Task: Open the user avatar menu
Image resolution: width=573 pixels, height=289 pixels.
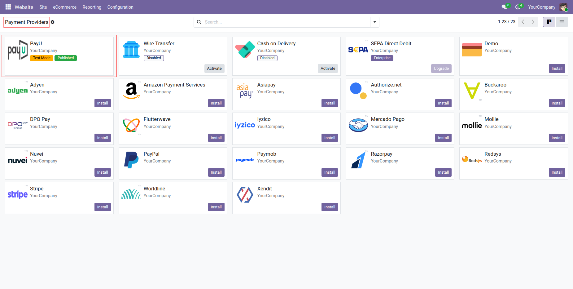Action: (x=563, y=7)
